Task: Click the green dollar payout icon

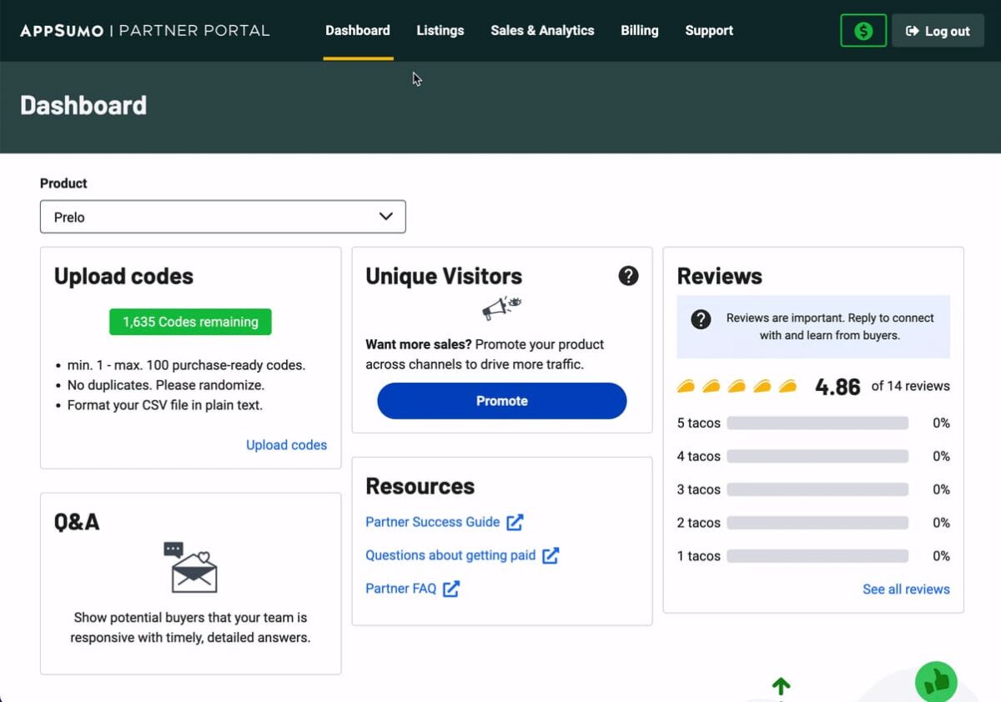Action: point(863,30)
